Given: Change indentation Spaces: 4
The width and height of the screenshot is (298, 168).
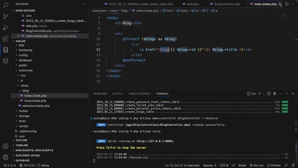Looking at the screenshot, I should (210, 165).
